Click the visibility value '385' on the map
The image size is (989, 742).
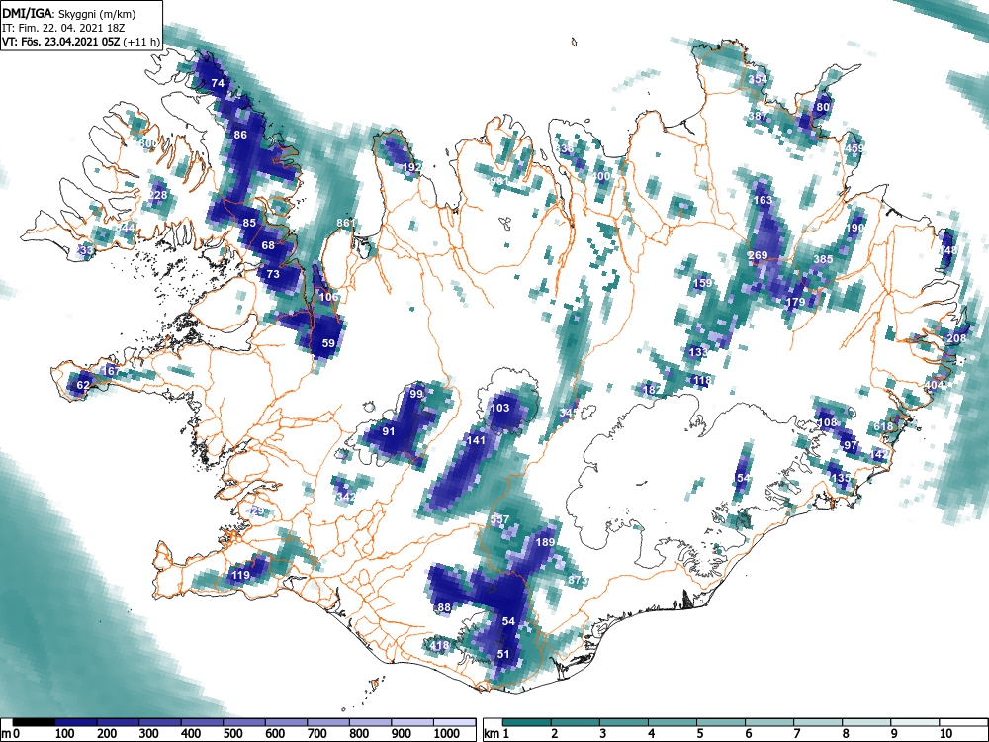pyautogui.click(x=823, y=258)
